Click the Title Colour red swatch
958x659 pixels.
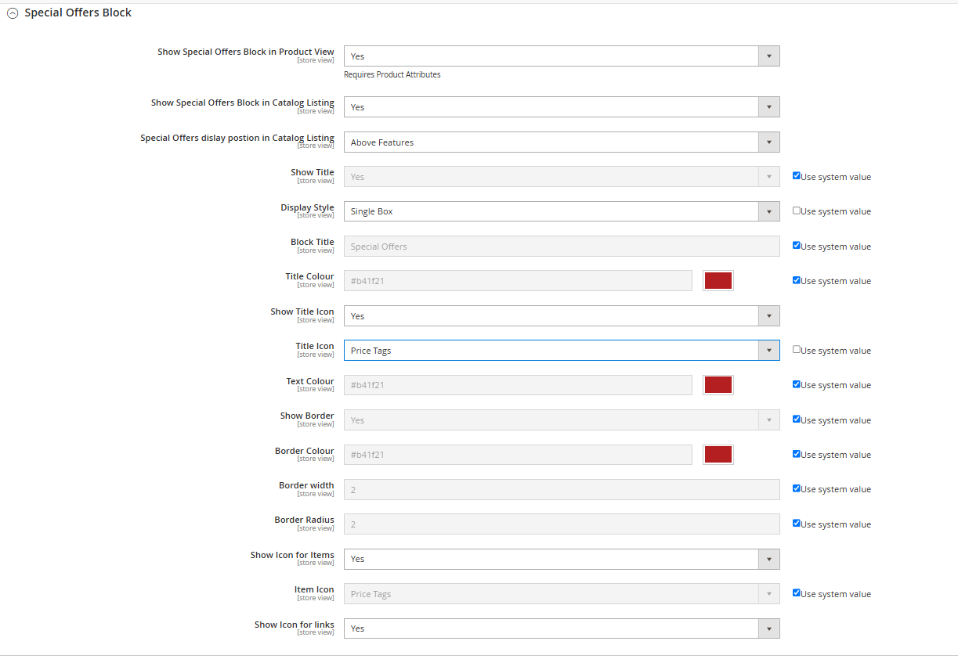point(718,281)
